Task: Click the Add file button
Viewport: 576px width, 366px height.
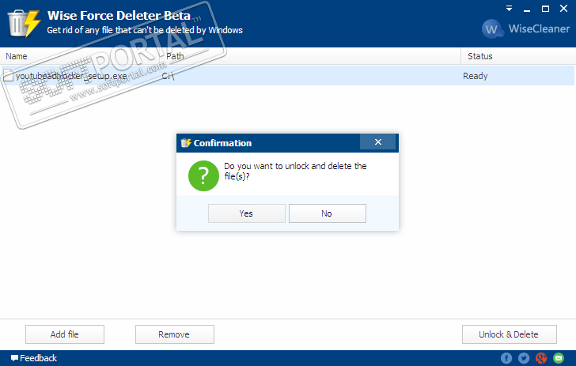Action: (65, 334)
